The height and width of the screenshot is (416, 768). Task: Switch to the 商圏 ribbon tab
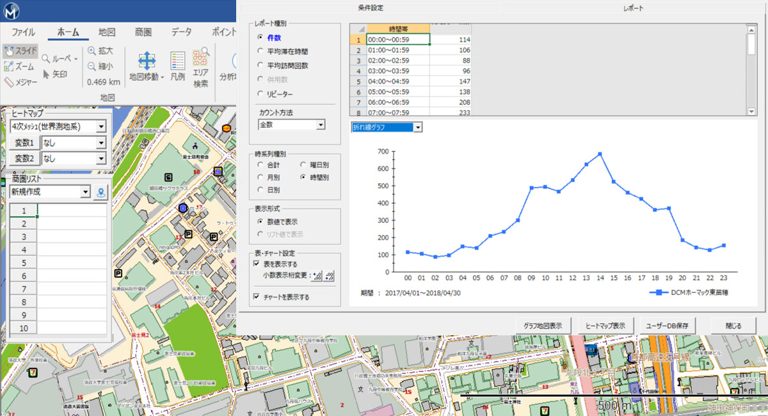click(143, 32)
